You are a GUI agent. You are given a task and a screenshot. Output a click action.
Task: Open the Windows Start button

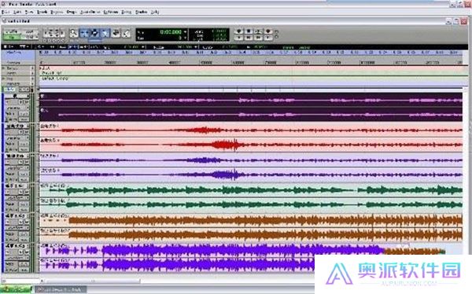point(17,289)
